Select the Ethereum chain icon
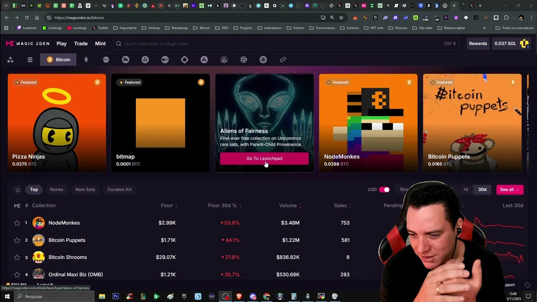The image size is (537, 302). pos(86,60)
